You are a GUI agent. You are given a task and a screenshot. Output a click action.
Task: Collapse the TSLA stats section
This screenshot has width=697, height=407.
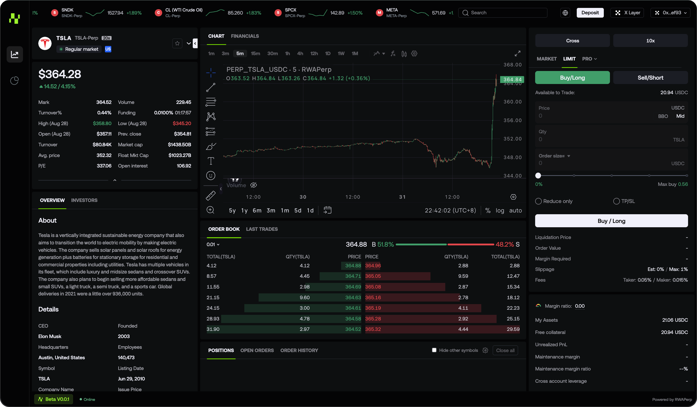coord(115,181)
